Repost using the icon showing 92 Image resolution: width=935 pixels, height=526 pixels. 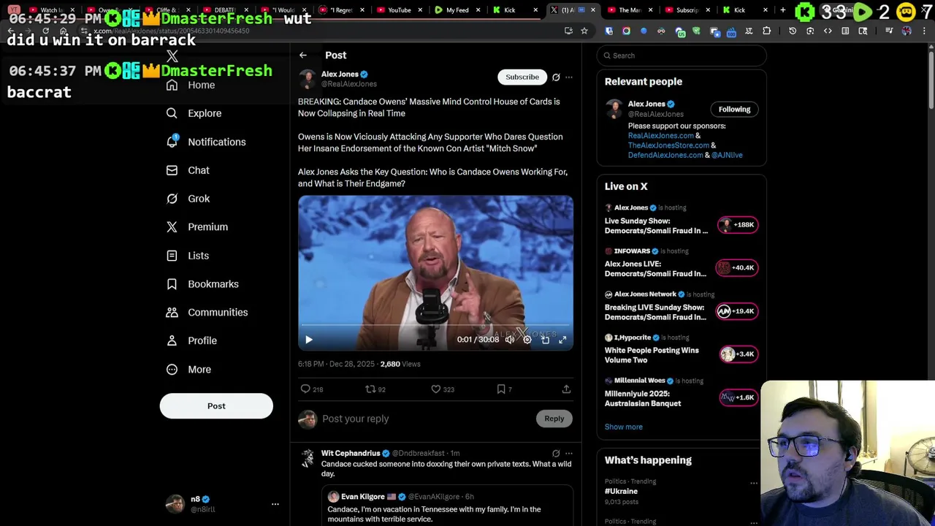point(375,389)
